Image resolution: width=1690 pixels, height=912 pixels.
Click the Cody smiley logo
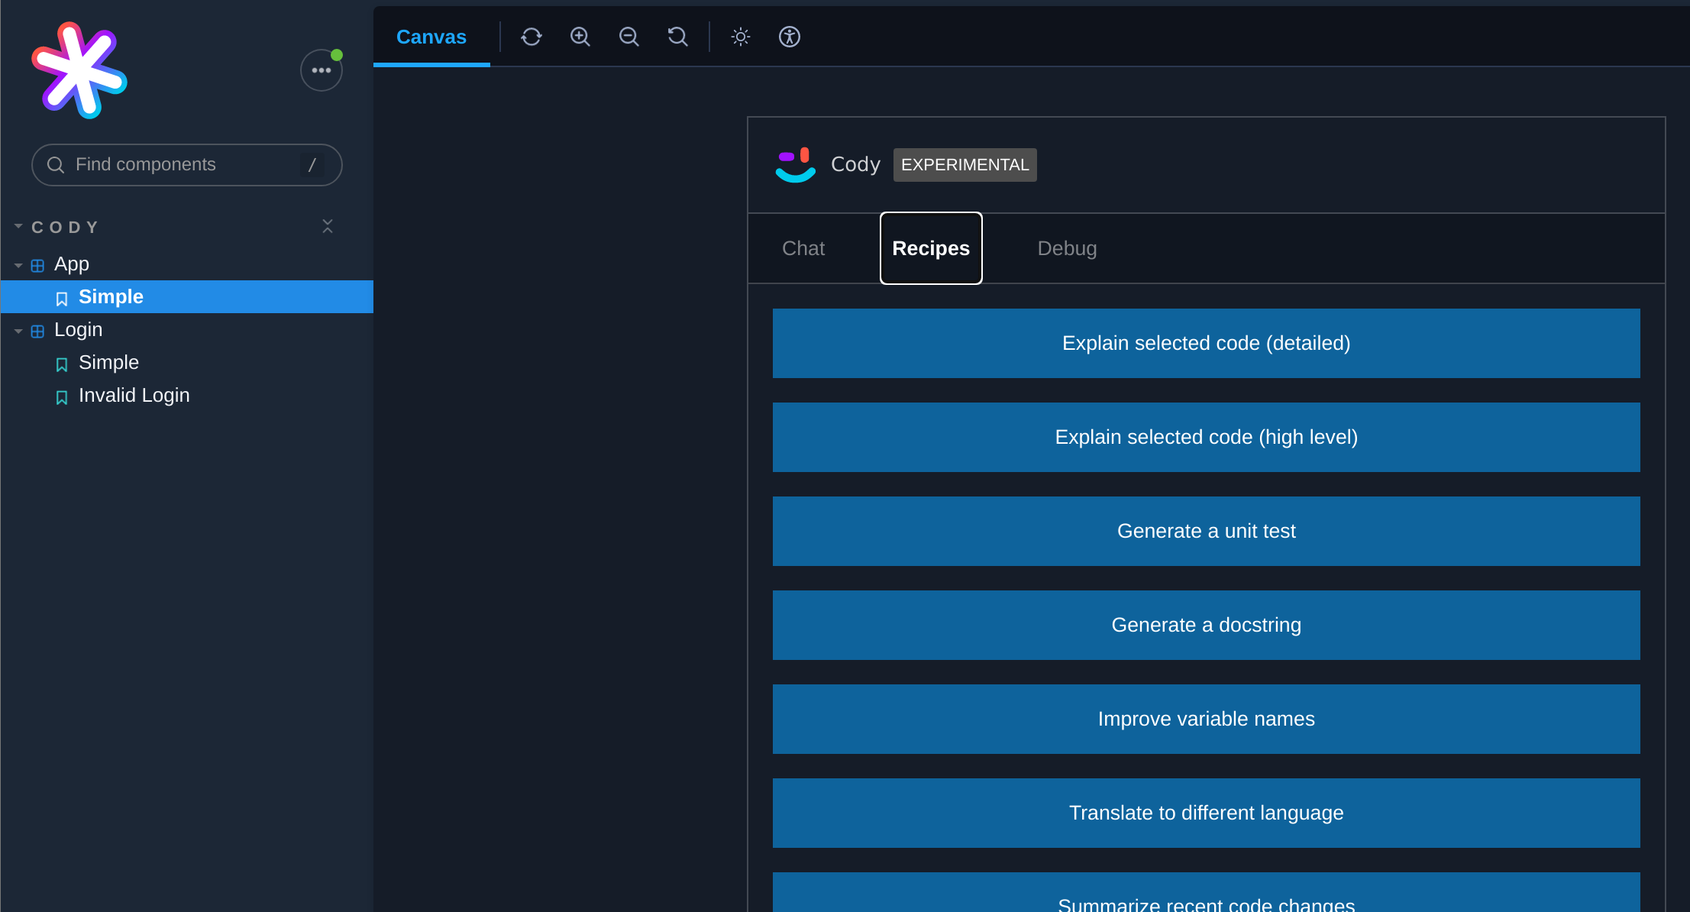(x=795, y=165)
